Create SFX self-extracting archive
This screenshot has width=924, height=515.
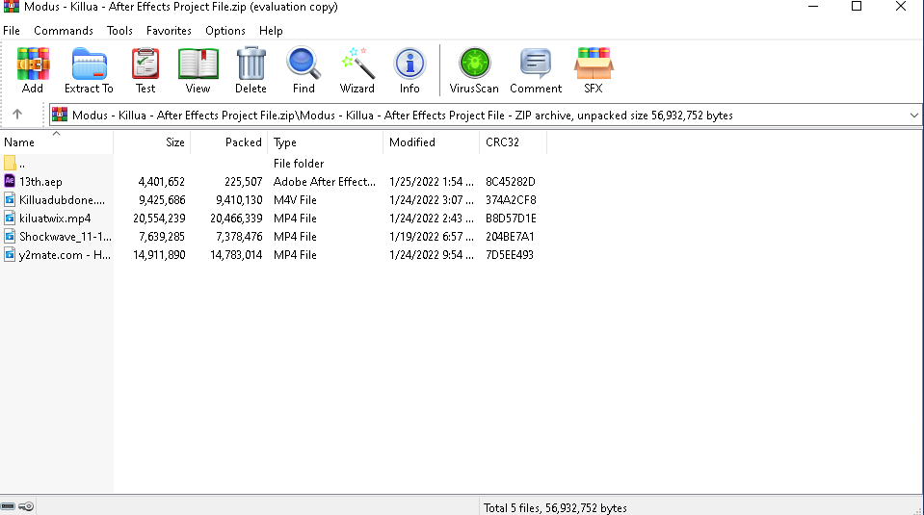point(594,64)
